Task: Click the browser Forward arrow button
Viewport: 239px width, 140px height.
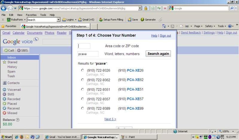Action: coord(10,8)
